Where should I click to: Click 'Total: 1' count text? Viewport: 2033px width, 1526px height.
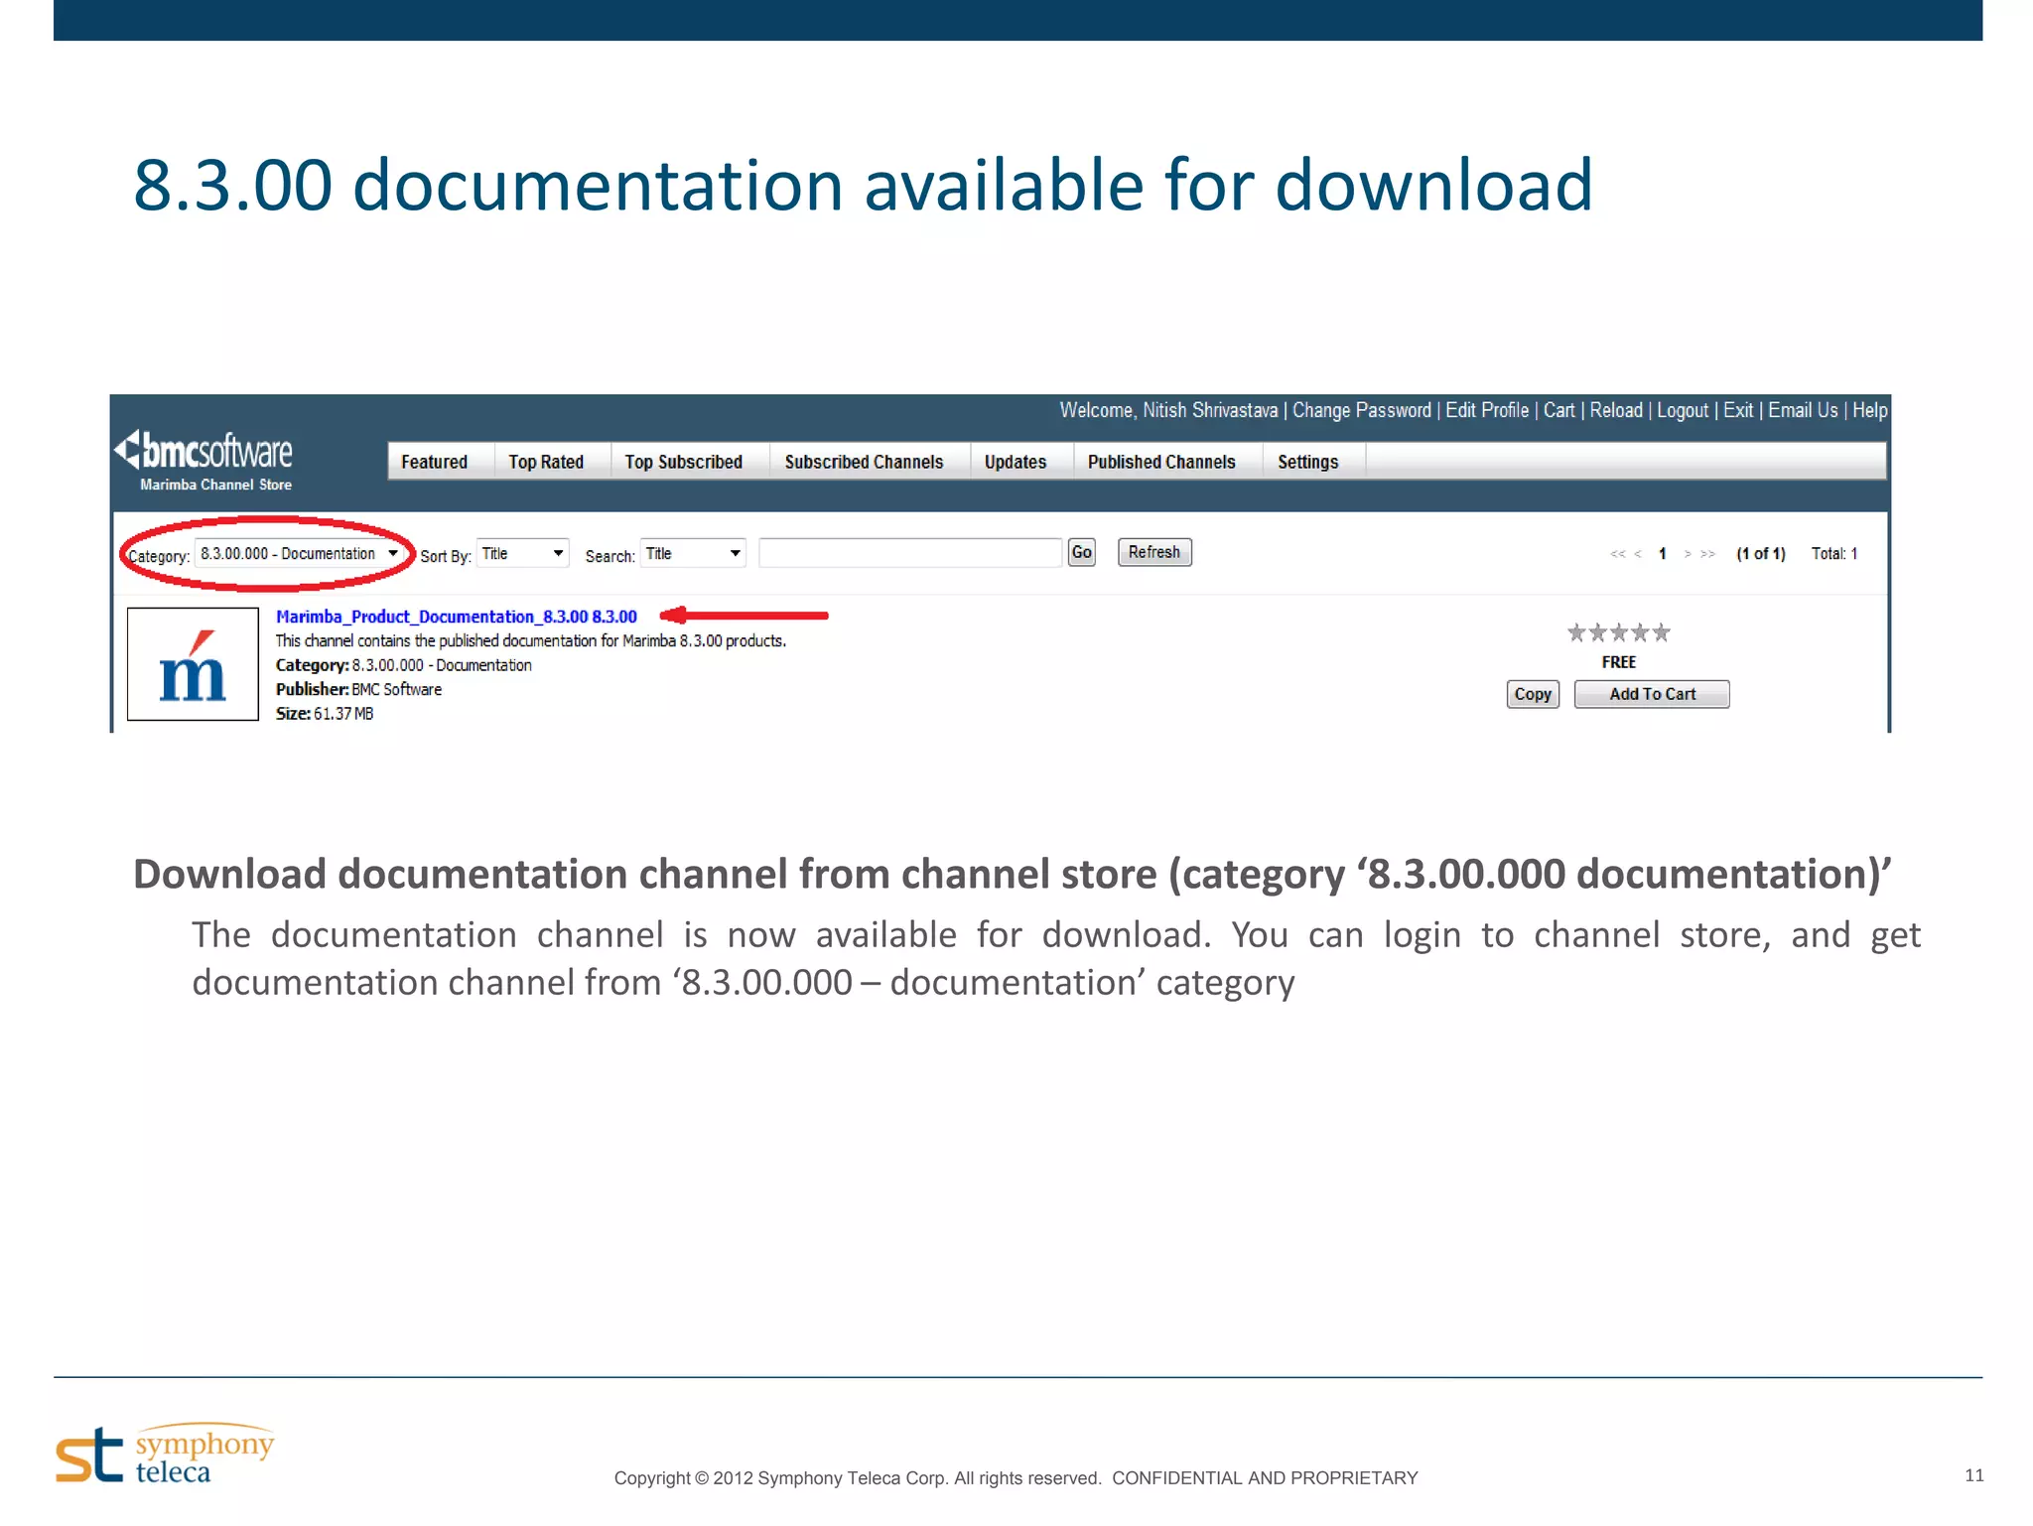[1834, 554]
